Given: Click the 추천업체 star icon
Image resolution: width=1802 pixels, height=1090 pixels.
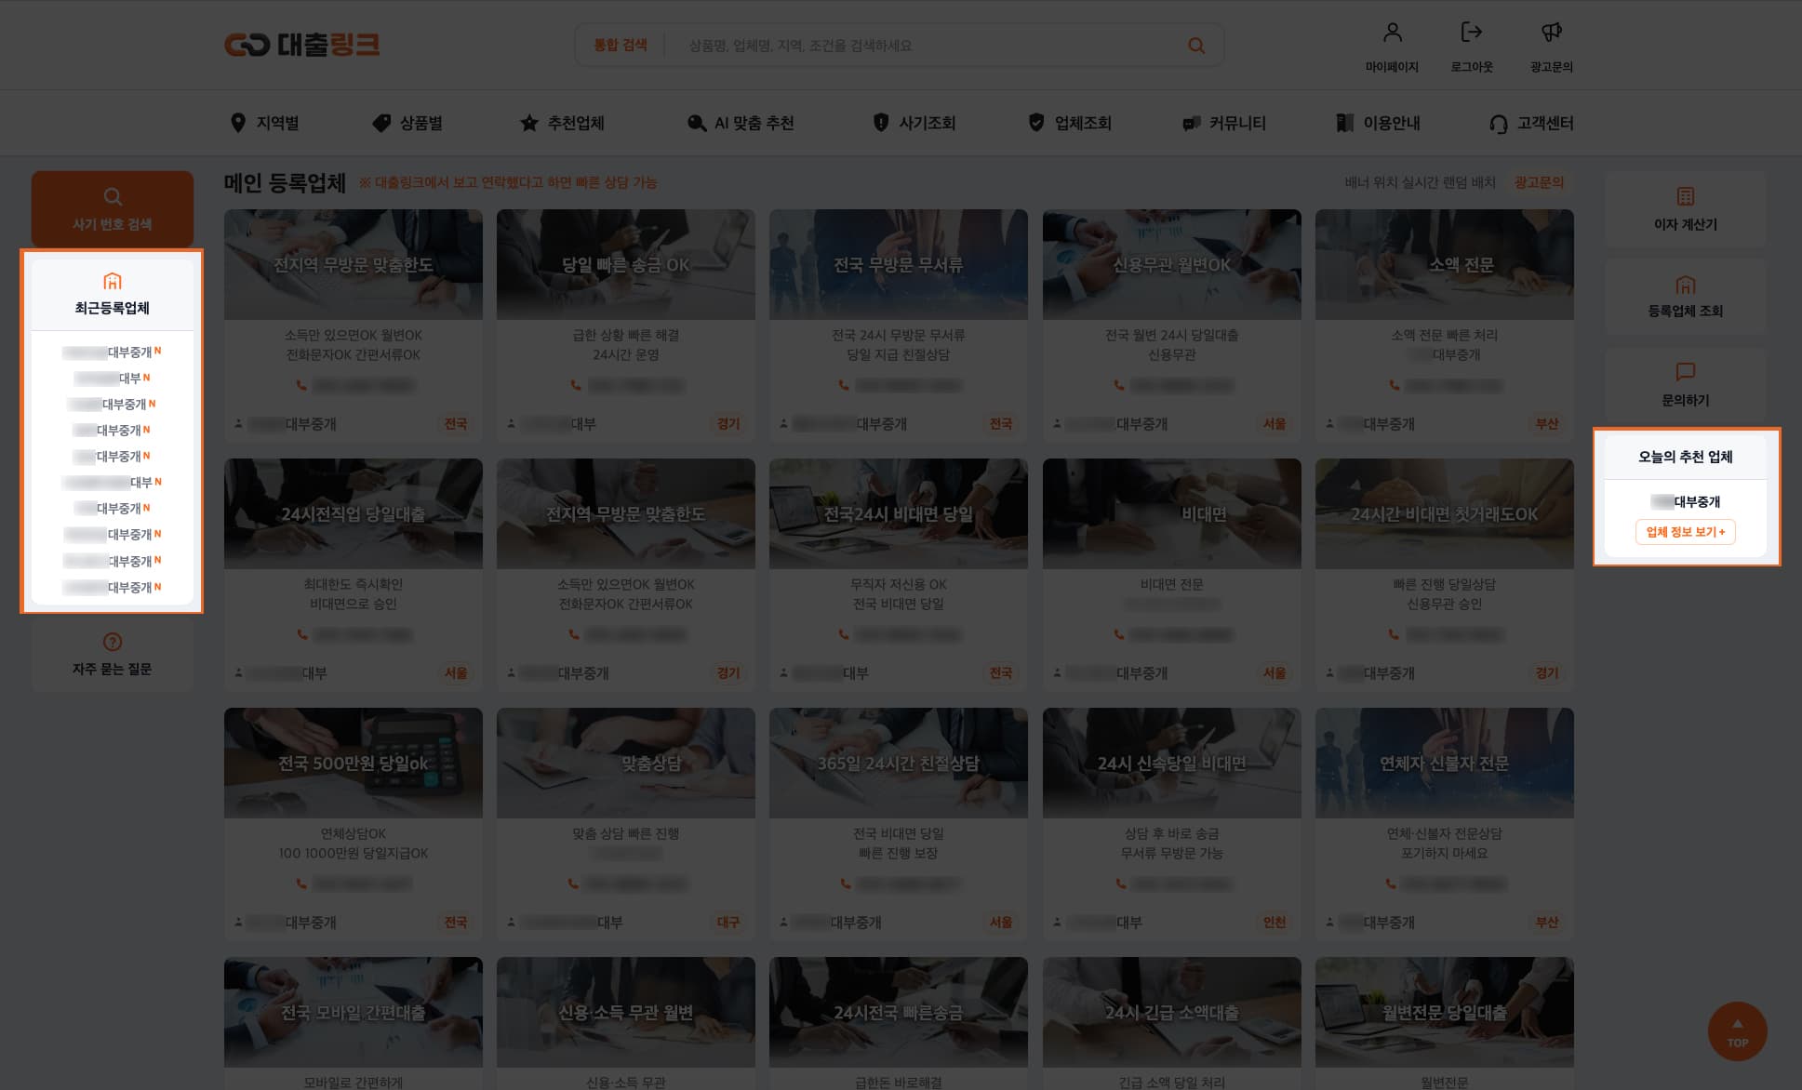Looking at the screenshot, I should [529, 123].
